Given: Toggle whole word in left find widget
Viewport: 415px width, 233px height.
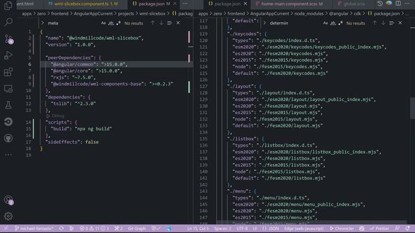Looking at the screenshot, I should (x=111, y=23).
